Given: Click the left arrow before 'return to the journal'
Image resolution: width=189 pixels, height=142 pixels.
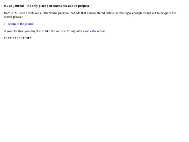Looking at the screenshot, I should (x=5, y=24).
